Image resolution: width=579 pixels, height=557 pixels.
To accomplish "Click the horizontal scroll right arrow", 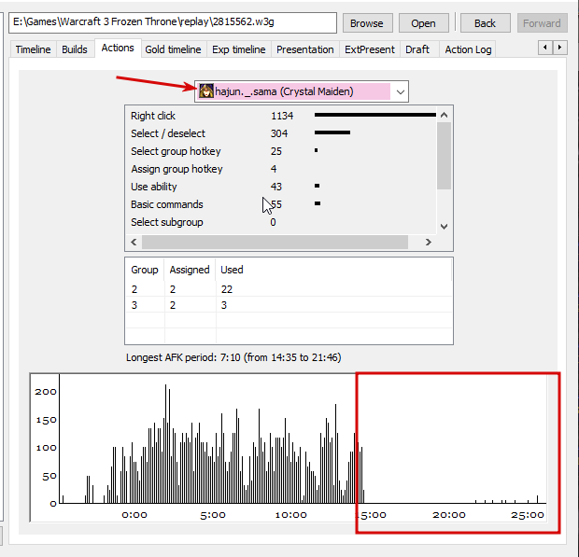I will (x=428, y=242).
